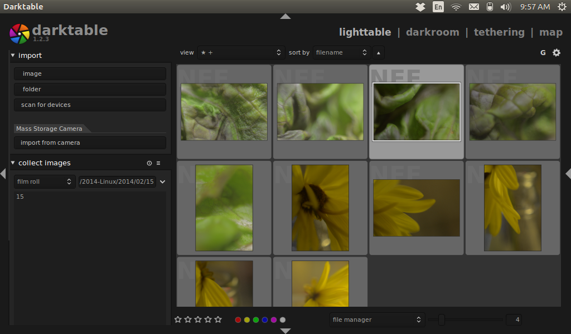Switch to the darkroom view
The height and width of the screenshot is (334, 571).
pyautogui.click(x=432, y=32)
